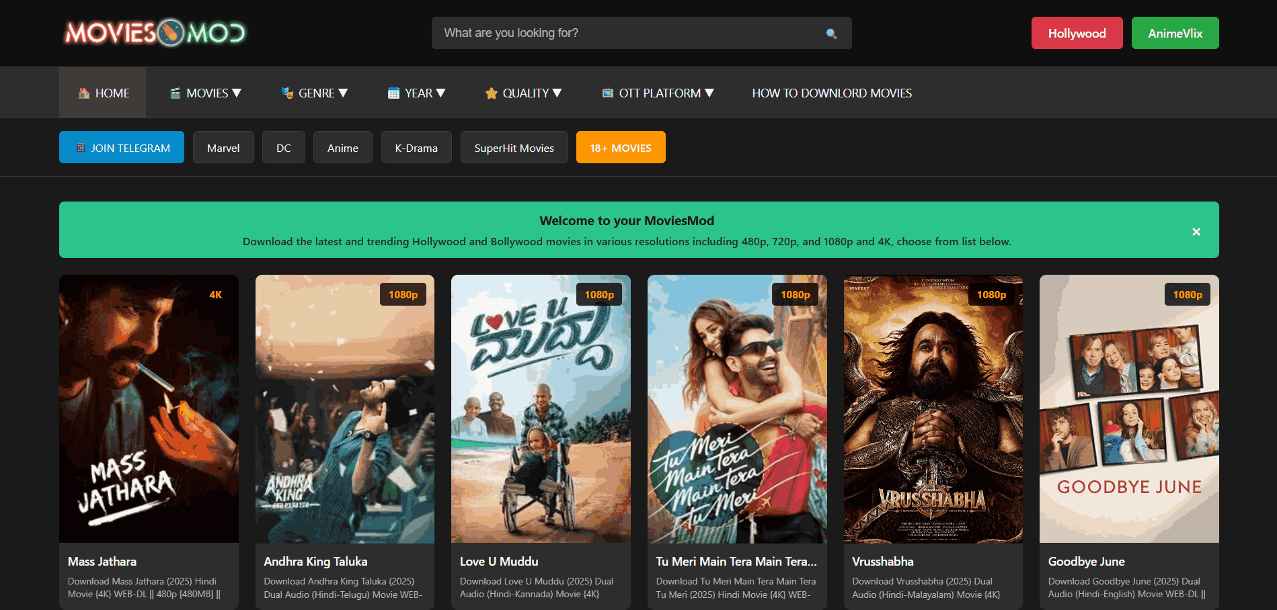The width and height of the screenshot is (1277, 610).
Task: Click 1080p badge on Love U Muddu poster
Action: (598, 295)
